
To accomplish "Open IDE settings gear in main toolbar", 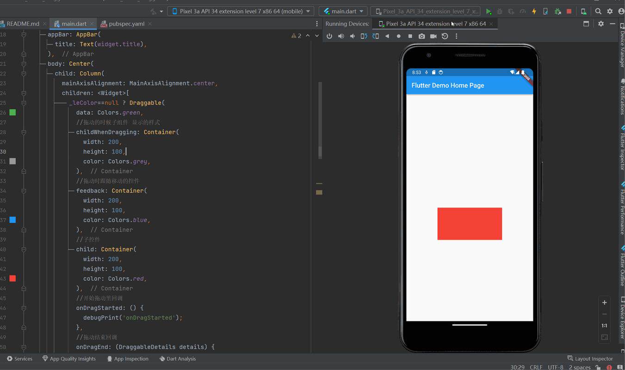I will coord(610,12).
